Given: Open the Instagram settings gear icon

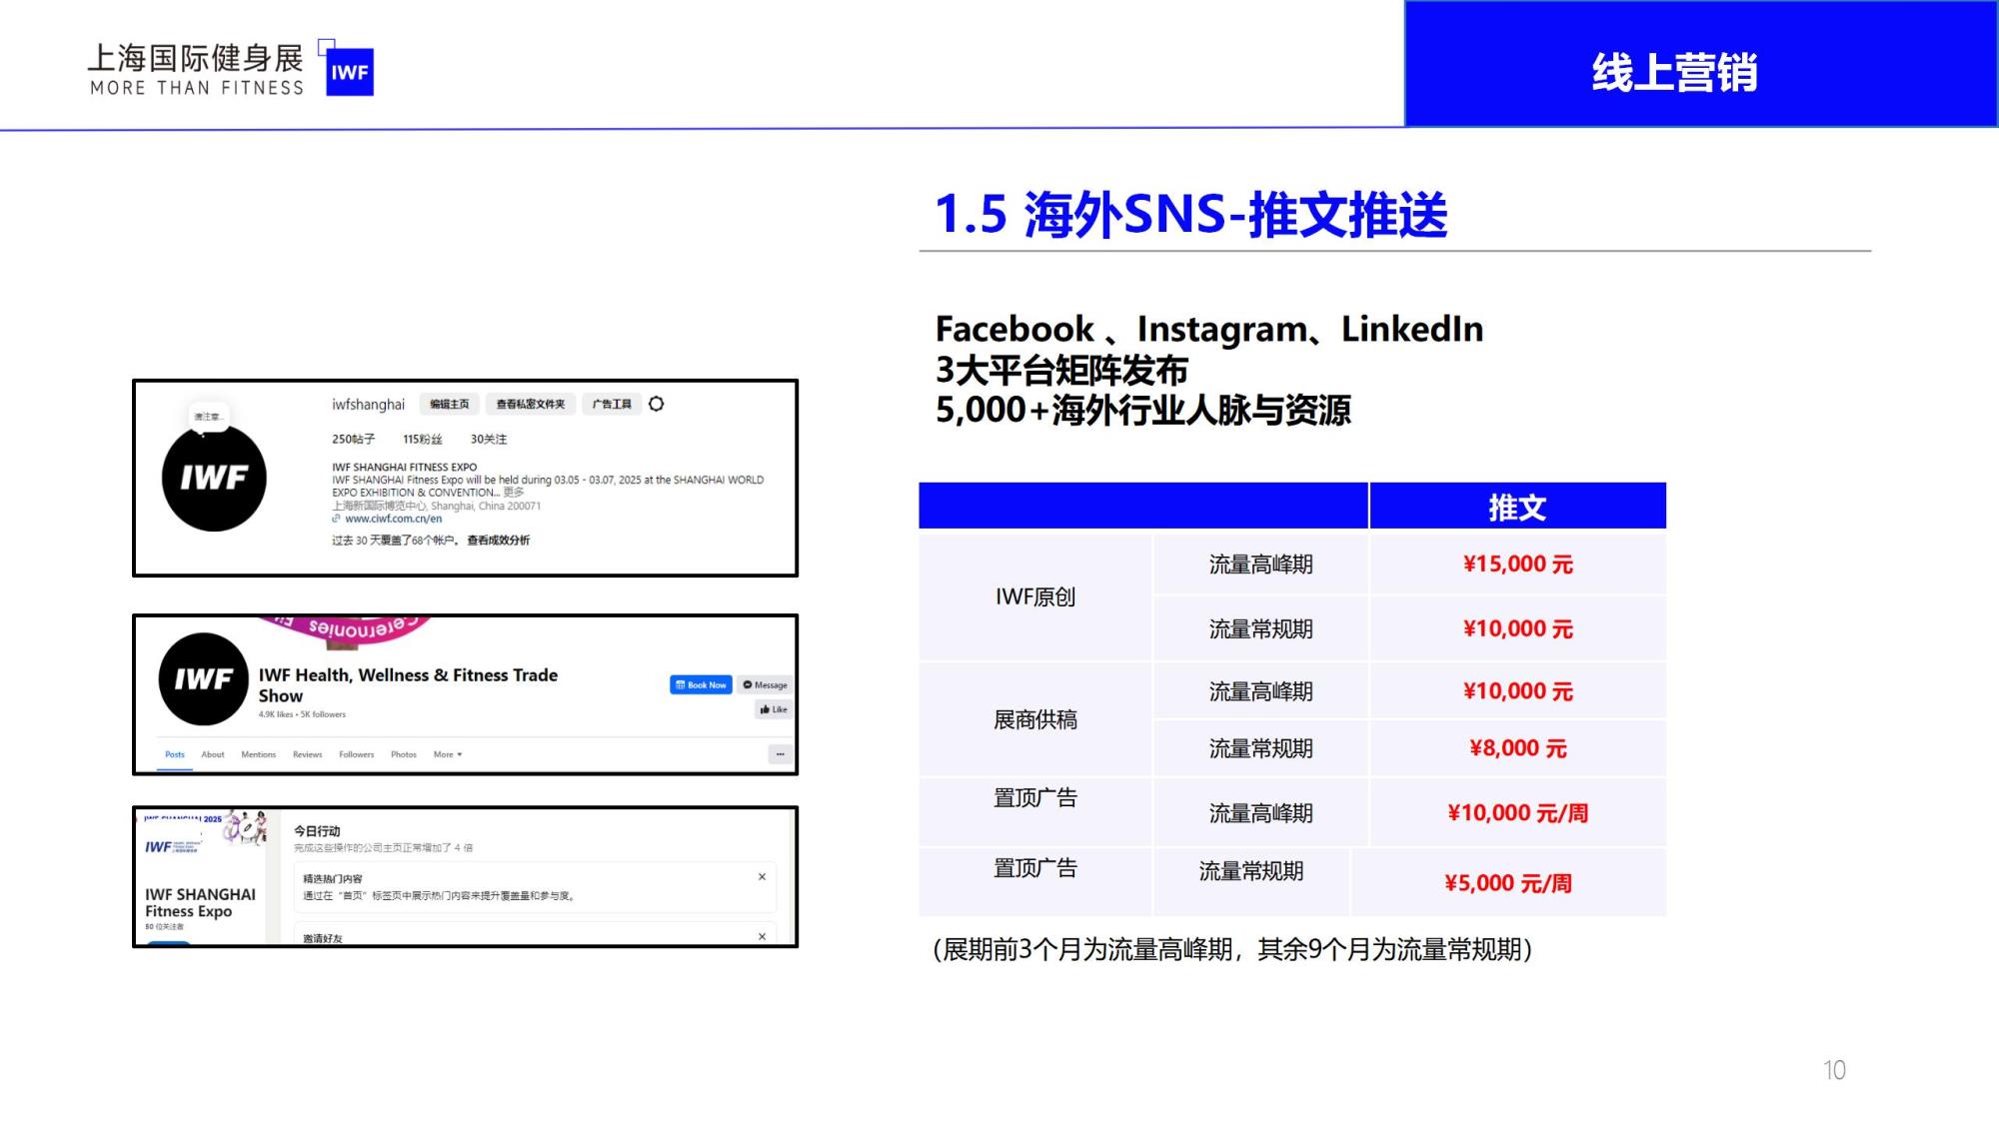Looking at the screenshot, I should [x=656, y=404].
